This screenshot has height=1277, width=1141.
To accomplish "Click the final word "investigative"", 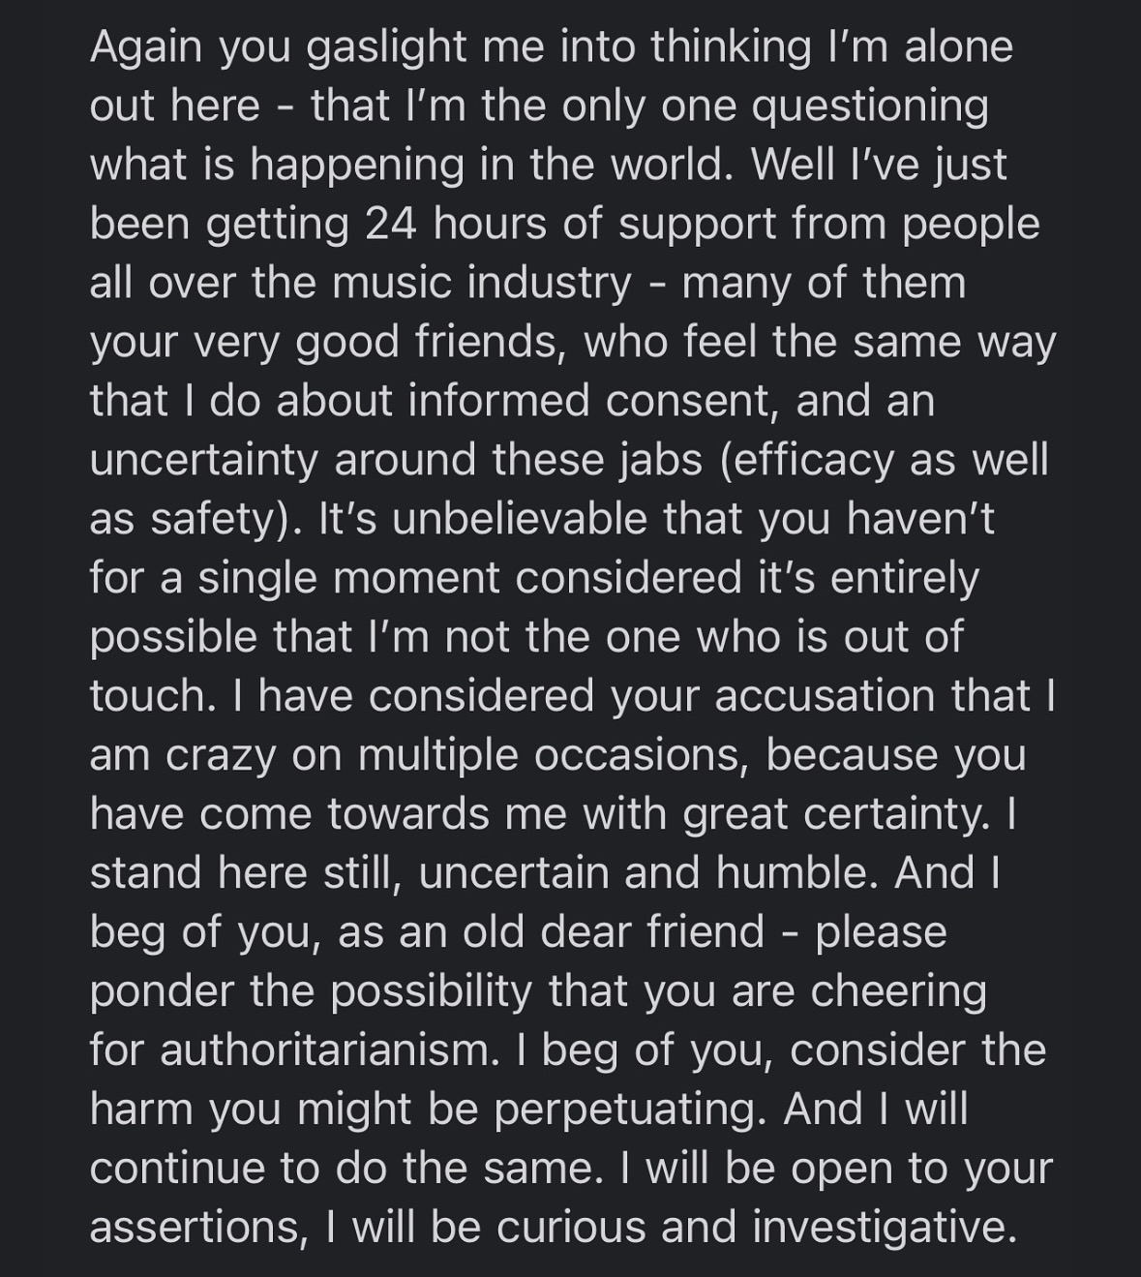I will pos(884,1228).
